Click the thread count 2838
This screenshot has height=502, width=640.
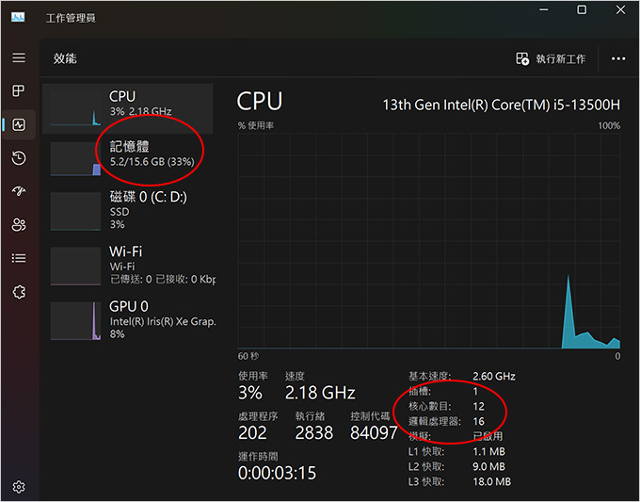pyautogui.click(x=313, y=432)
